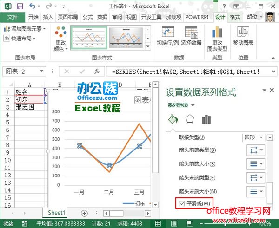Add a new sheet with plus icon

84,213
